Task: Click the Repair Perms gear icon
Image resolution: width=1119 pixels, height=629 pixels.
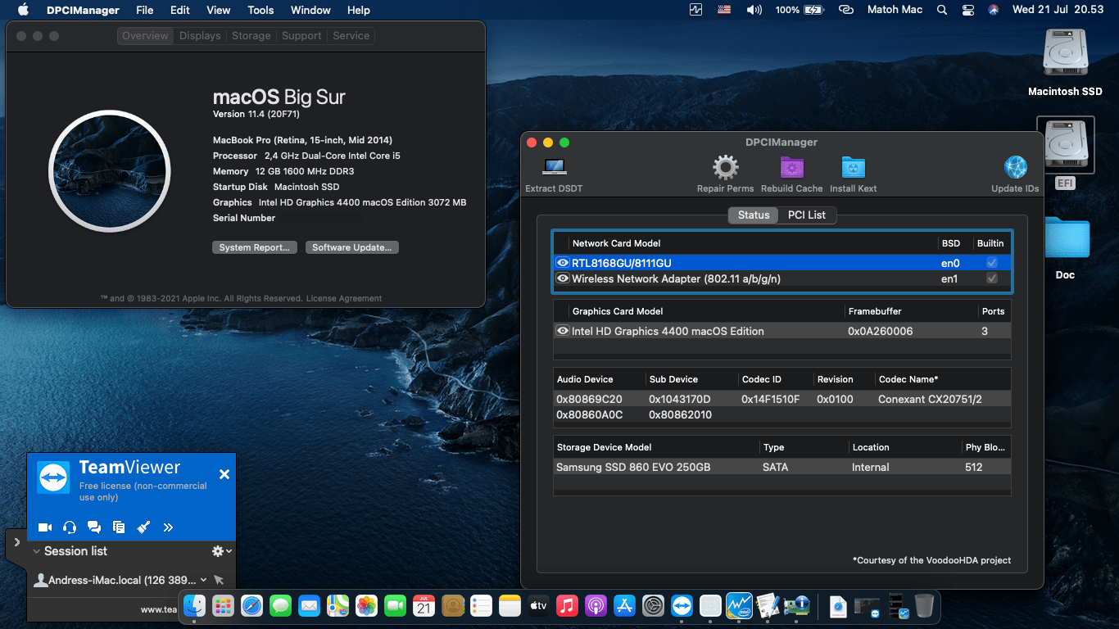Action: (x=725, y=167)
